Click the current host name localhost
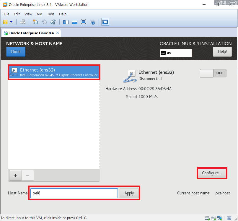Image resolution: width=238 pixels, height=221 pixels. click(x=222, y=193)
